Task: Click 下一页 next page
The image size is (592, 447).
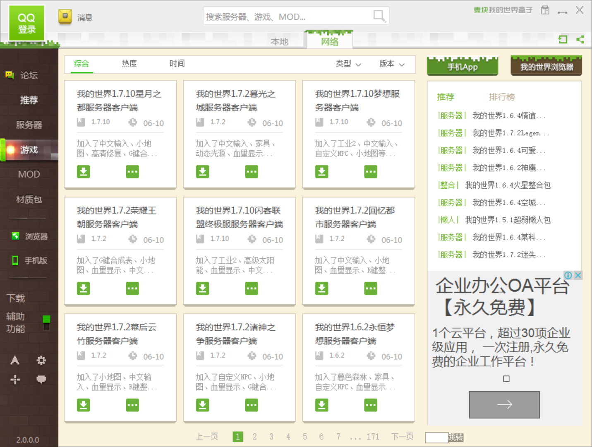Action: click(x=402, y=436)
